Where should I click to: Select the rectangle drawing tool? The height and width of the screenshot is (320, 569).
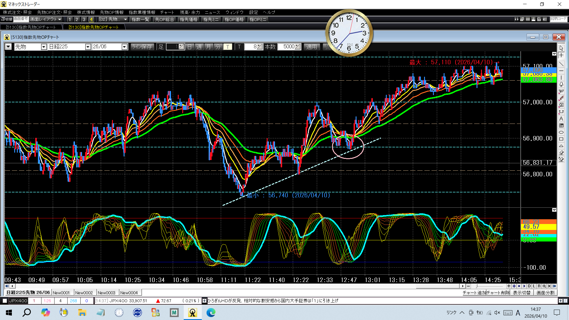561,139
